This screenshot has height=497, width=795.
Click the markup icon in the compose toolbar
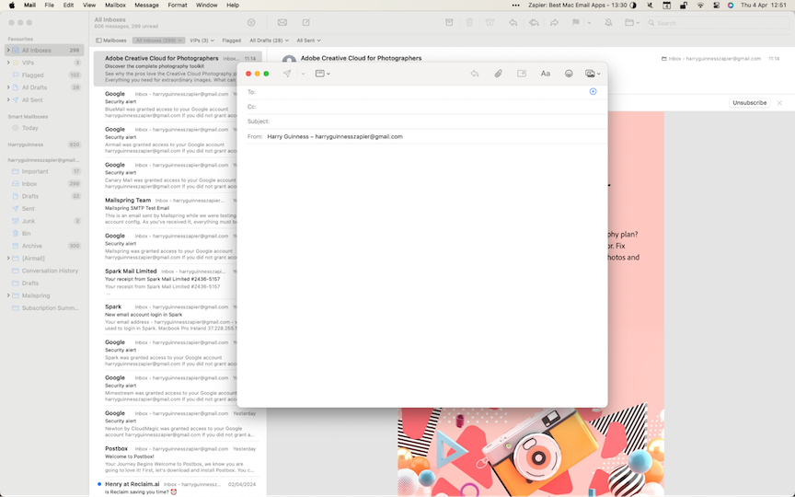[522, 74]
